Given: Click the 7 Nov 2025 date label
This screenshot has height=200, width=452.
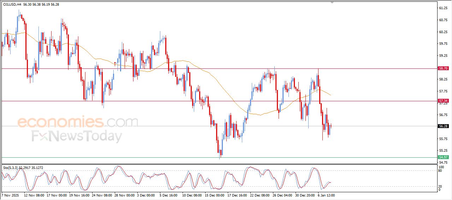Looking at the screenshot, I should click(x=10, y=195).
